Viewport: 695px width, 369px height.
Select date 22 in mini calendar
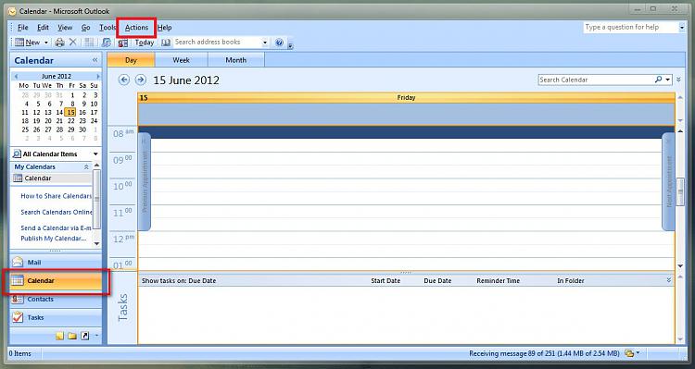71,121
